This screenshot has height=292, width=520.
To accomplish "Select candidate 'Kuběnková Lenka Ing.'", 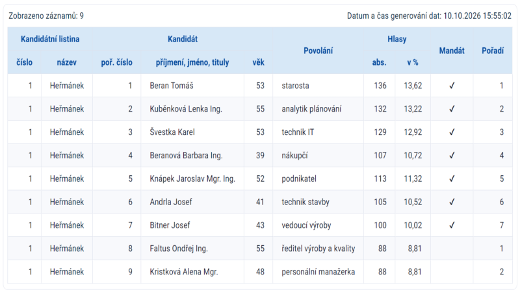I will point(186,109).
